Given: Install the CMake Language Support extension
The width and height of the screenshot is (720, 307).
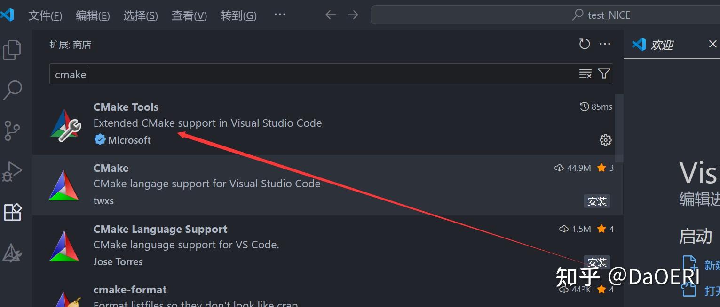Looking at the screenshot, I should (x=597, y=262).
